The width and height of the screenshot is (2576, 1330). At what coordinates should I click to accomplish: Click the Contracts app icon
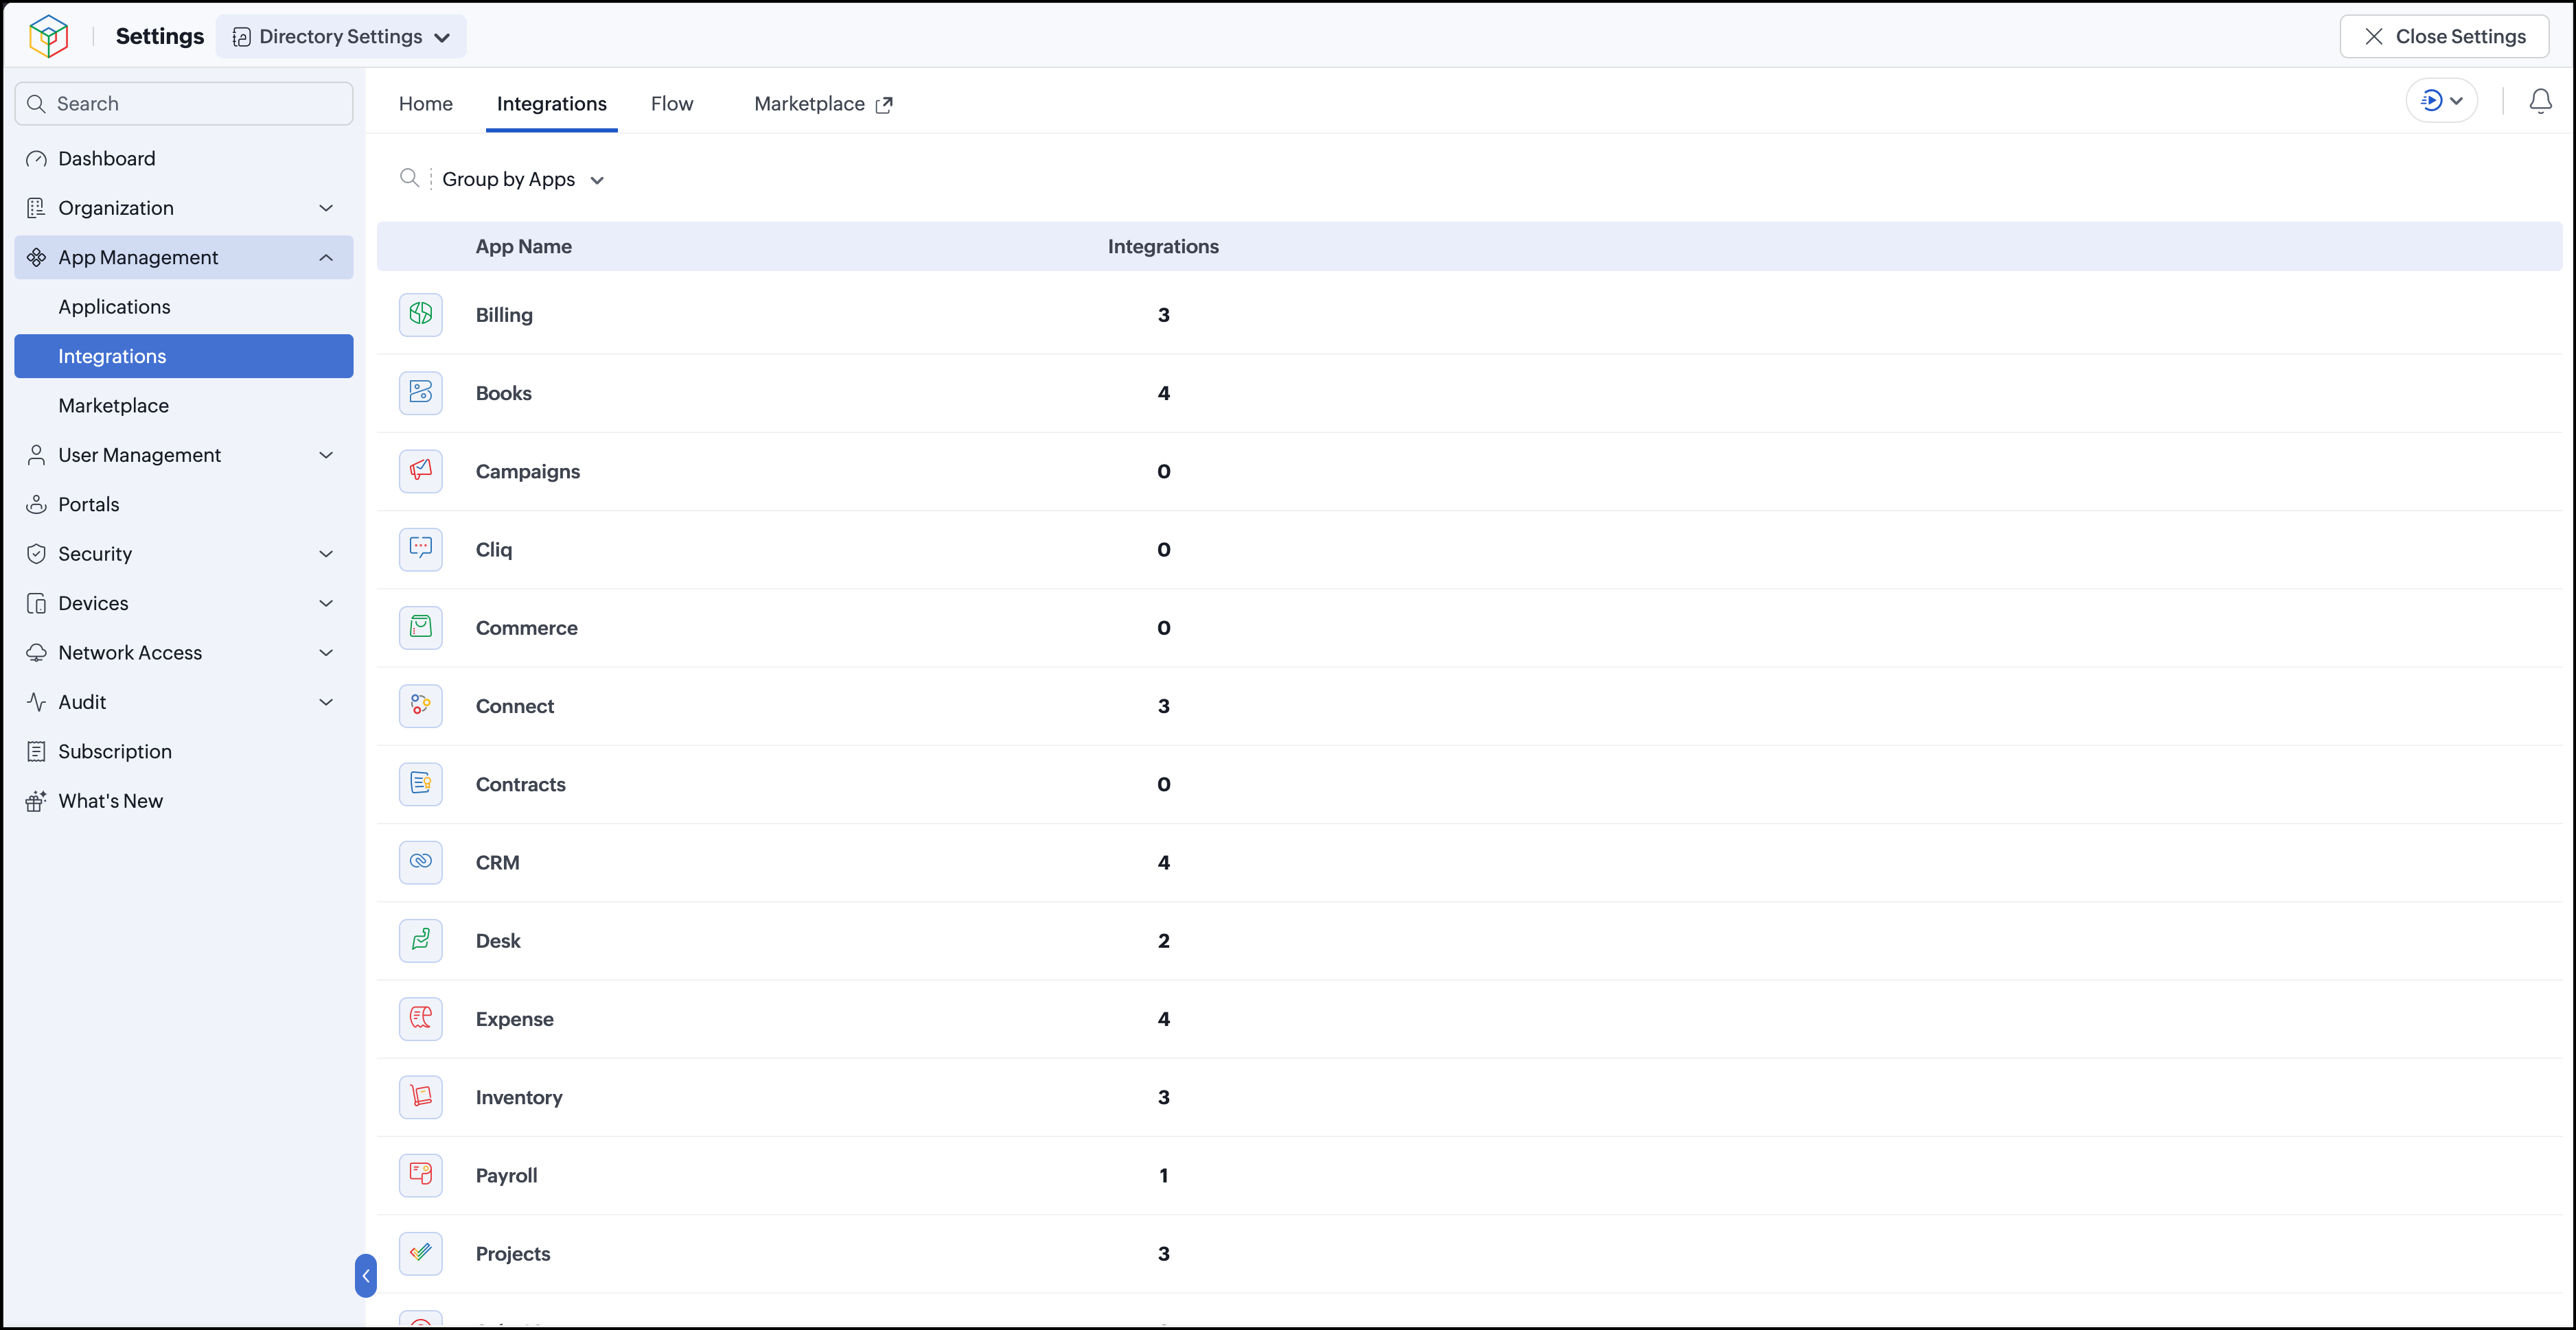pos(421,784)
